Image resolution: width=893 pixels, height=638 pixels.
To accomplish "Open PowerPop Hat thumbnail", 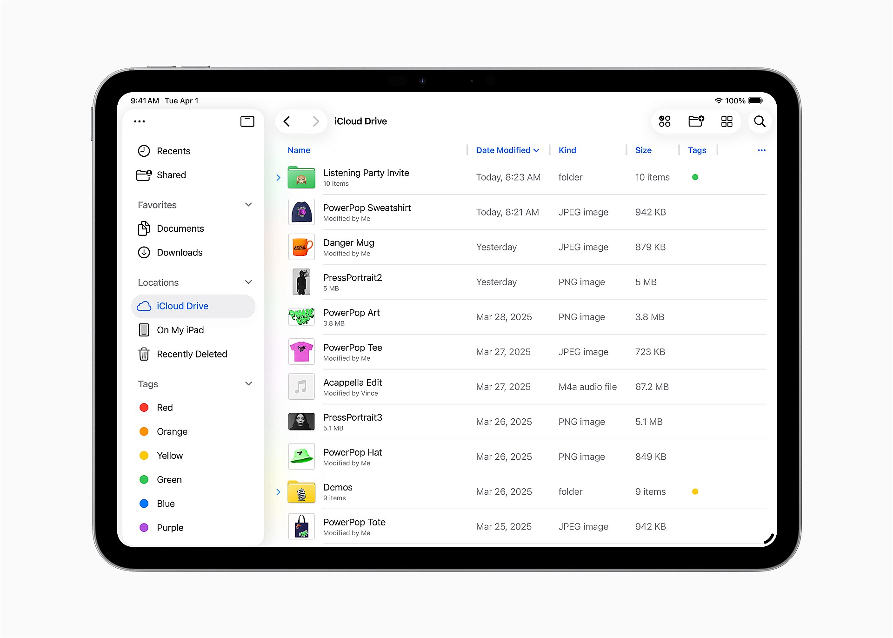I will point(301,457).
